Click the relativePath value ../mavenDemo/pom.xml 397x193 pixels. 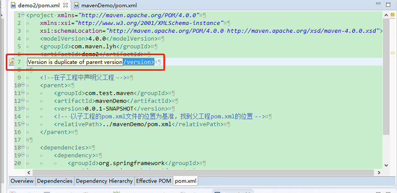click(137, 124)
